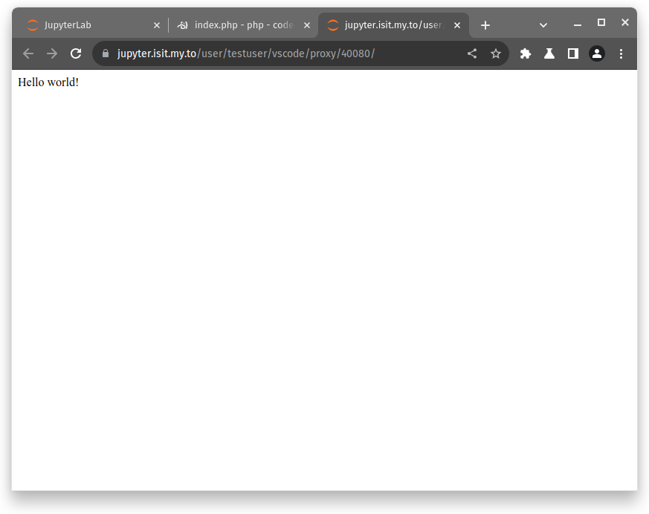
Task: Close the index.php tab
Action: point(307,25)
